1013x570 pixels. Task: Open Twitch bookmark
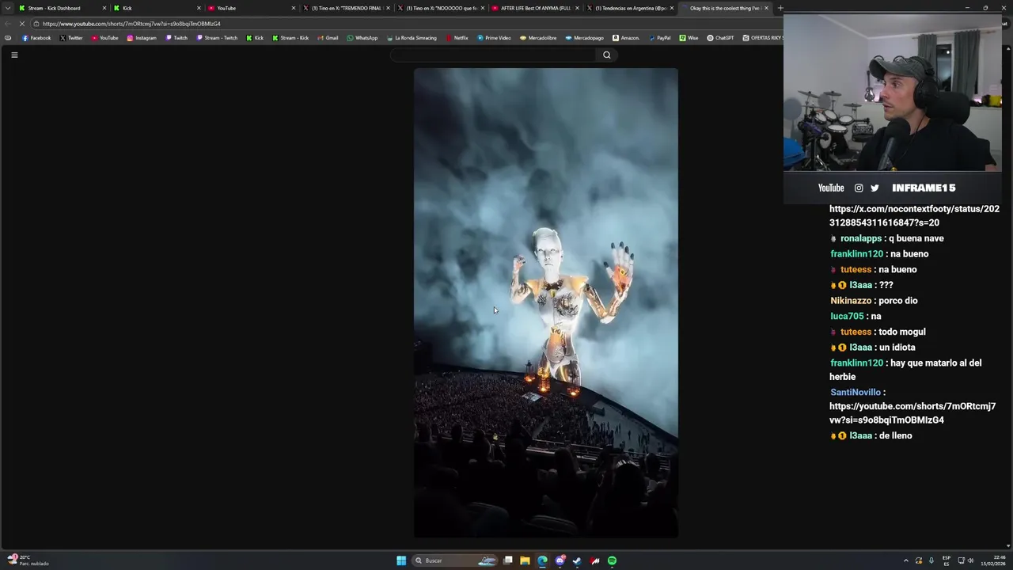click(176, 38)
